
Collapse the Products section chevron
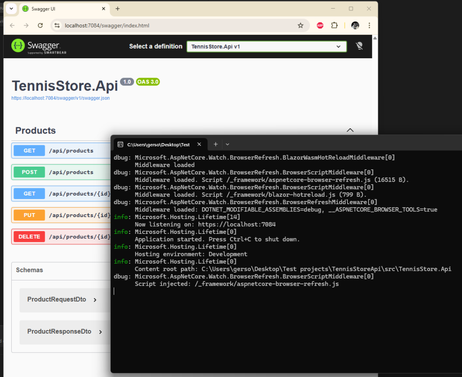coord(350,130)
